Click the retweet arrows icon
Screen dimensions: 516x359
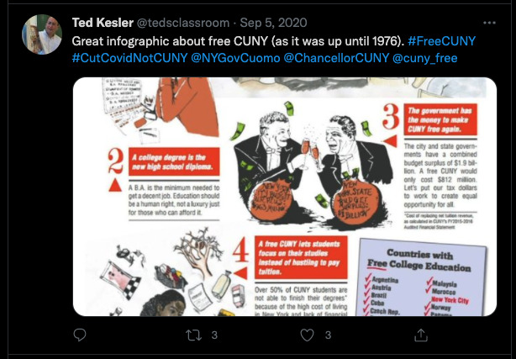pyautogui.click(x=193, y=335)
